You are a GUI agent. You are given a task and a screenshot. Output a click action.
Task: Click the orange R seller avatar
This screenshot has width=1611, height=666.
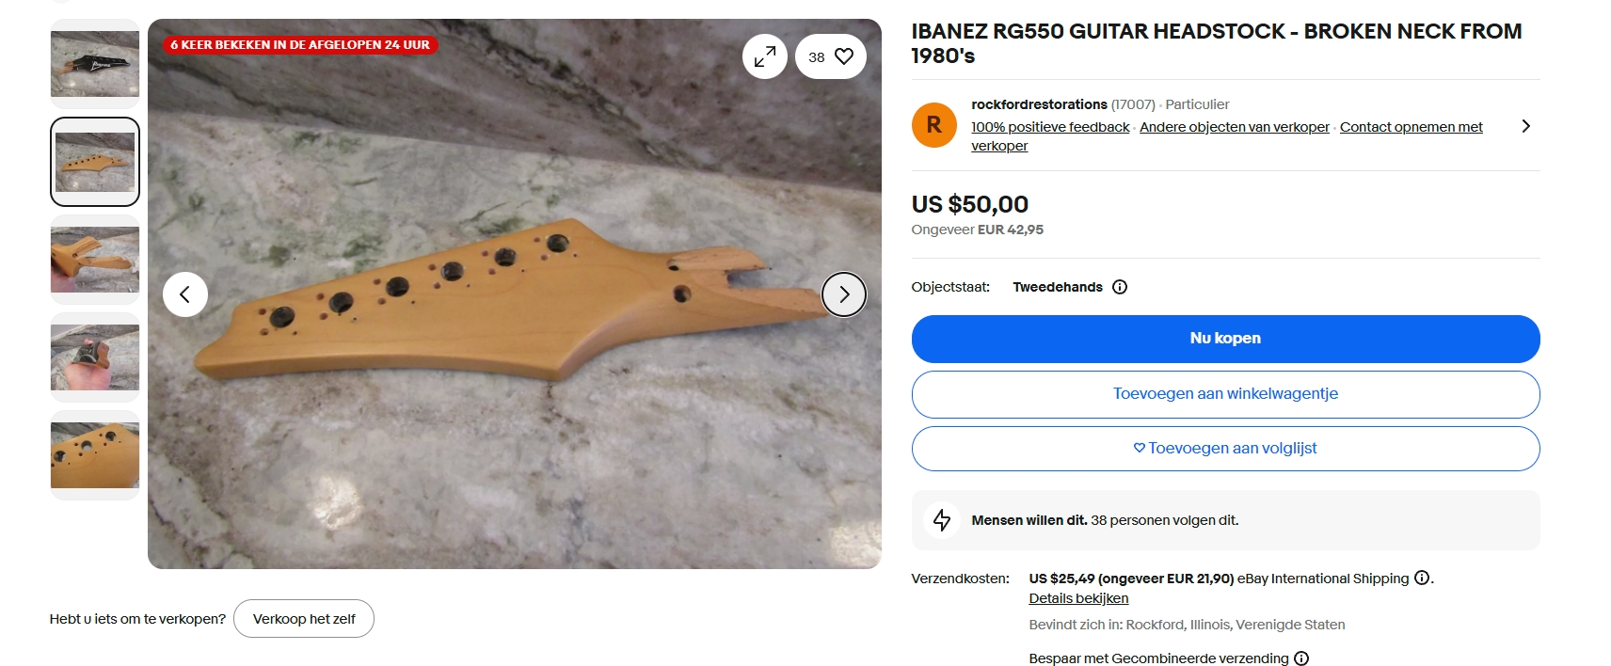pyautogui.click(x=934, y=125)
